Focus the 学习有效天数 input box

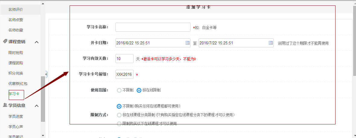point(124,59)
